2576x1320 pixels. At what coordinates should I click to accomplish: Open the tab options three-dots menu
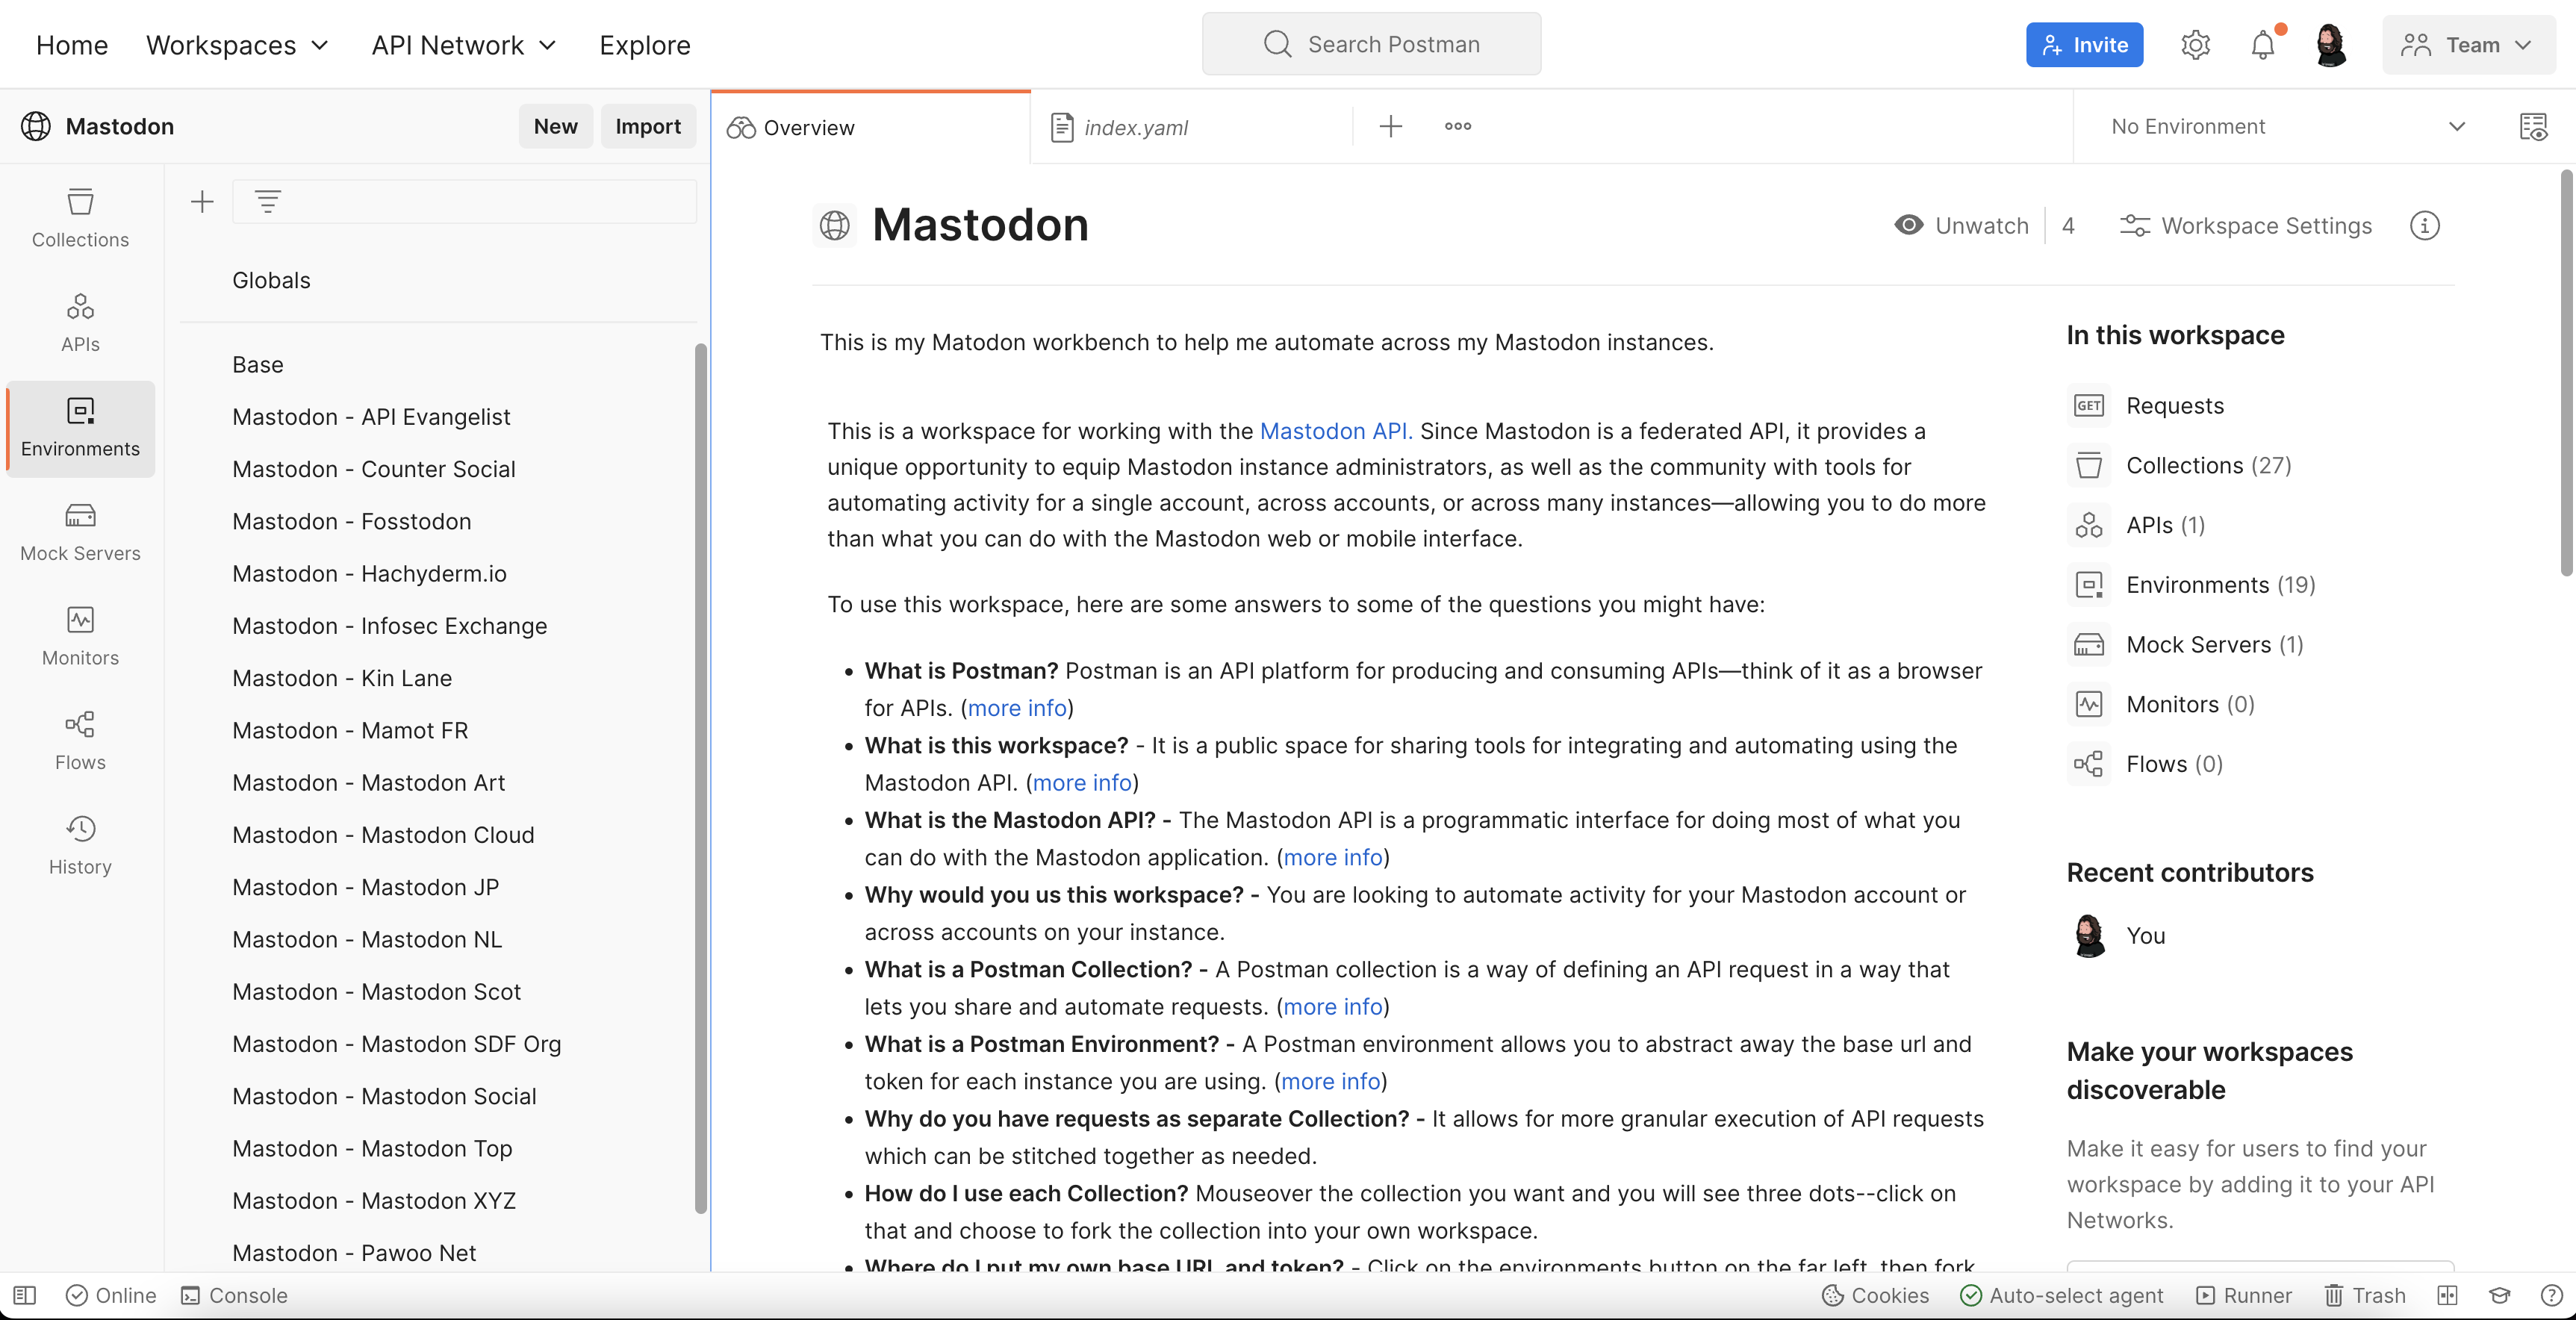coord(1458,126)
